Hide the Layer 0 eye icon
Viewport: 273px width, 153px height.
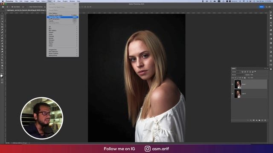(232, 93)
